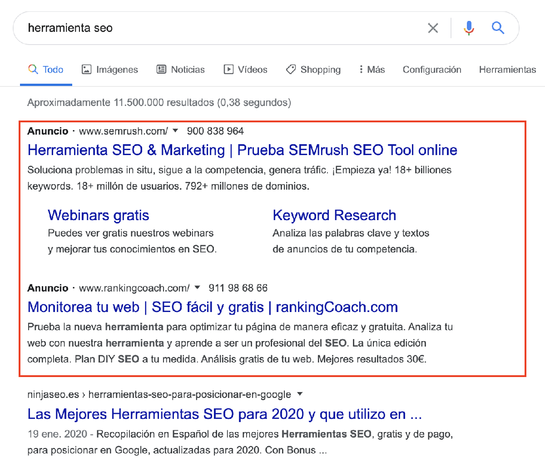Click the Shopping price tag icon
Screen dimensions: 545x468
click(290, 69)
